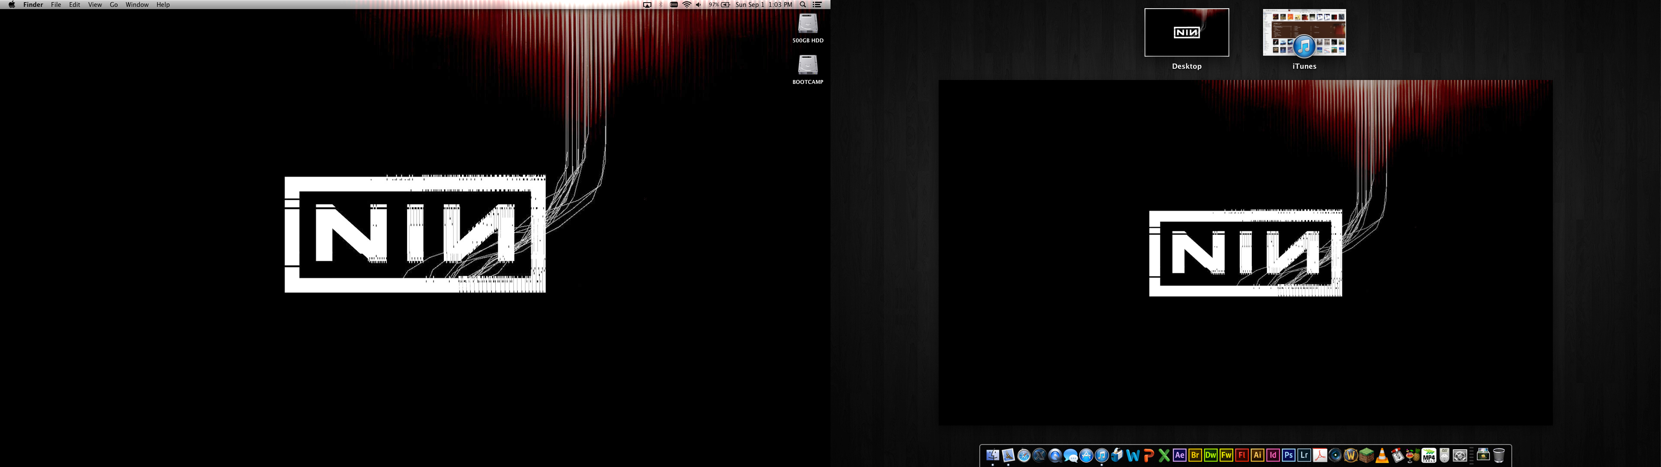Open Adobe Lightroom in the Dock
The width and height of the screenshot is (1661, 467).
pos(1305,455)
